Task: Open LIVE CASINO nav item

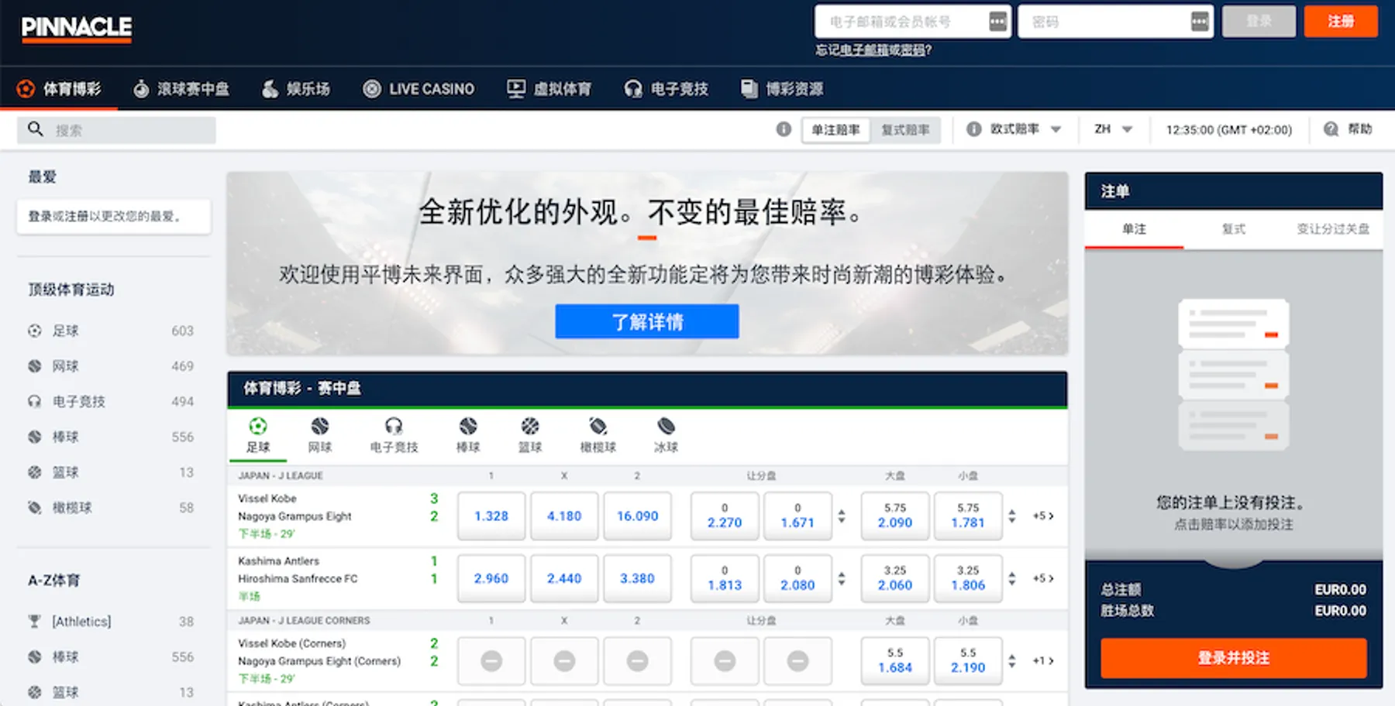Action: [x=418, y=89]
